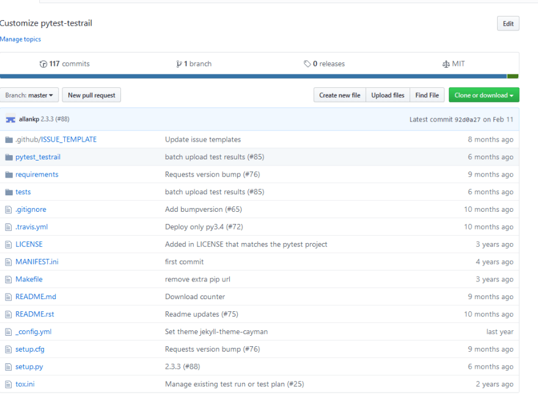Screen dimensions: 538x395
Task: Click the Create new file button
Action: click(340, 95)
